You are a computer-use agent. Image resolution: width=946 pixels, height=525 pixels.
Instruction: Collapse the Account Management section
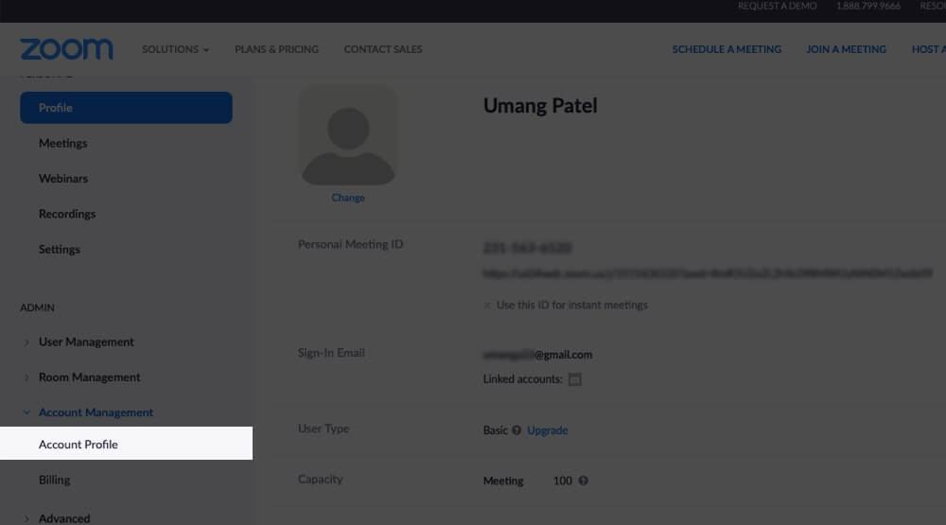(96, 412)
